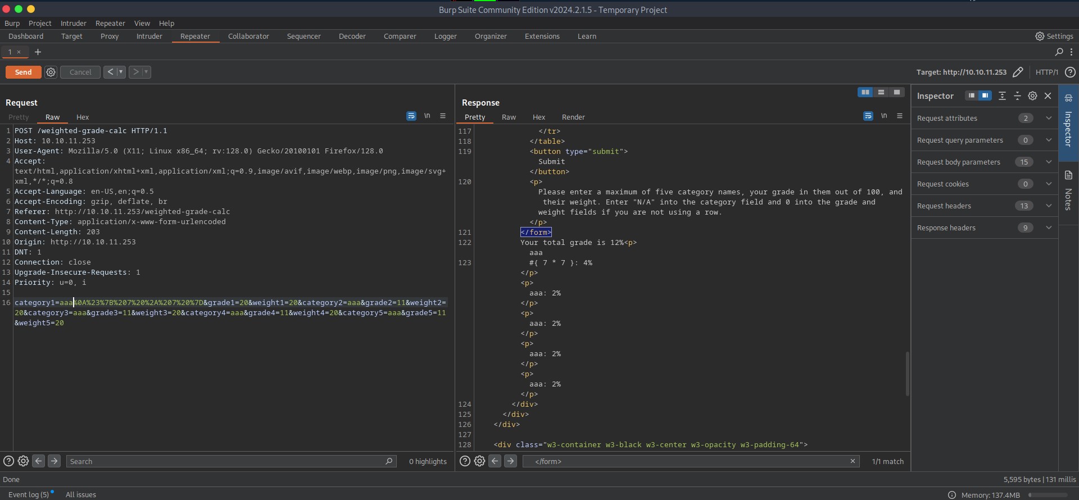
Task: Click the Response vertical scrollbar
Action: coord(907,374)
